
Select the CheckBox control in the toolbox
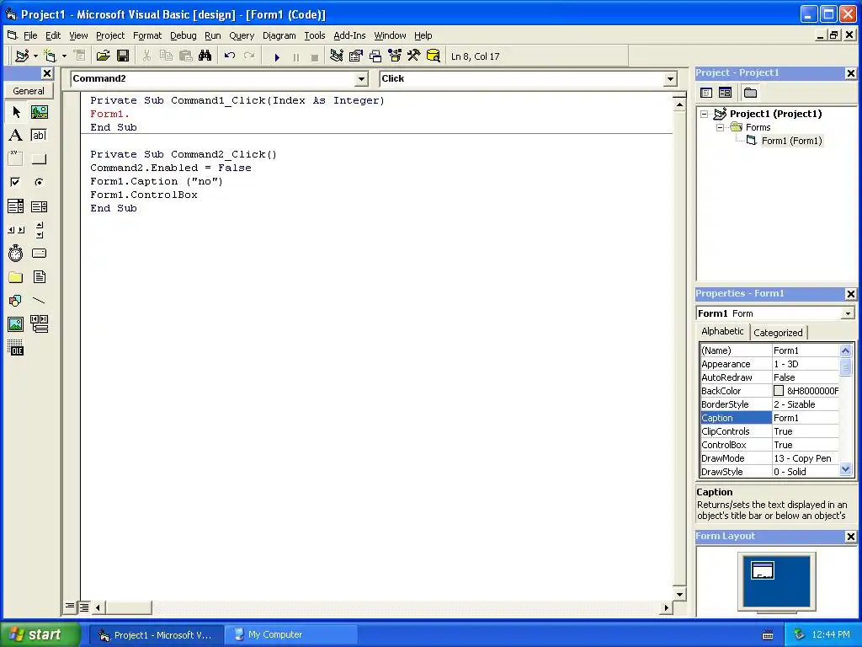tap(16, 182)
